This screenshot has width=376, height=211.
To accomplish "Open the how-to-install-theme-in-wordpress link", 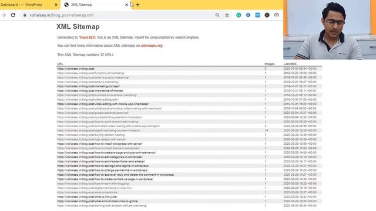I will tap(98, 148).
